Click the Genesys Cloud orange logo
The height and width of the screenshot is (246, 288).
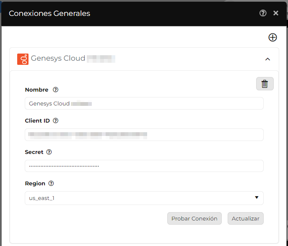point(23,59)
